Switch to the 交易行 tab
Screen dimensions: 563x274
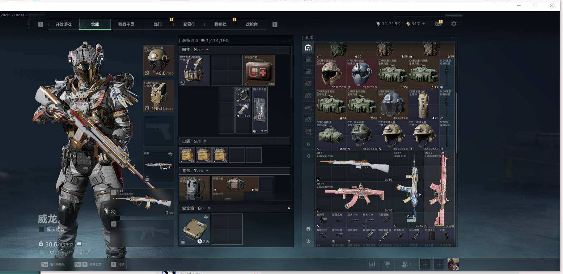(189, 24)
